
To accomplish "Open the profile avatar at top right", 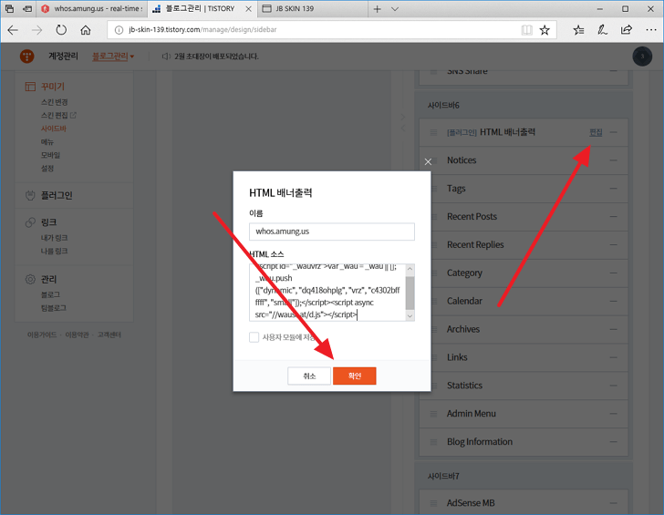I will (x=642, y=57).
